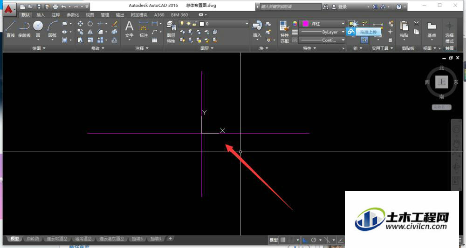
Task: Click the Cut scissors icon
Action: click(416, 23)
